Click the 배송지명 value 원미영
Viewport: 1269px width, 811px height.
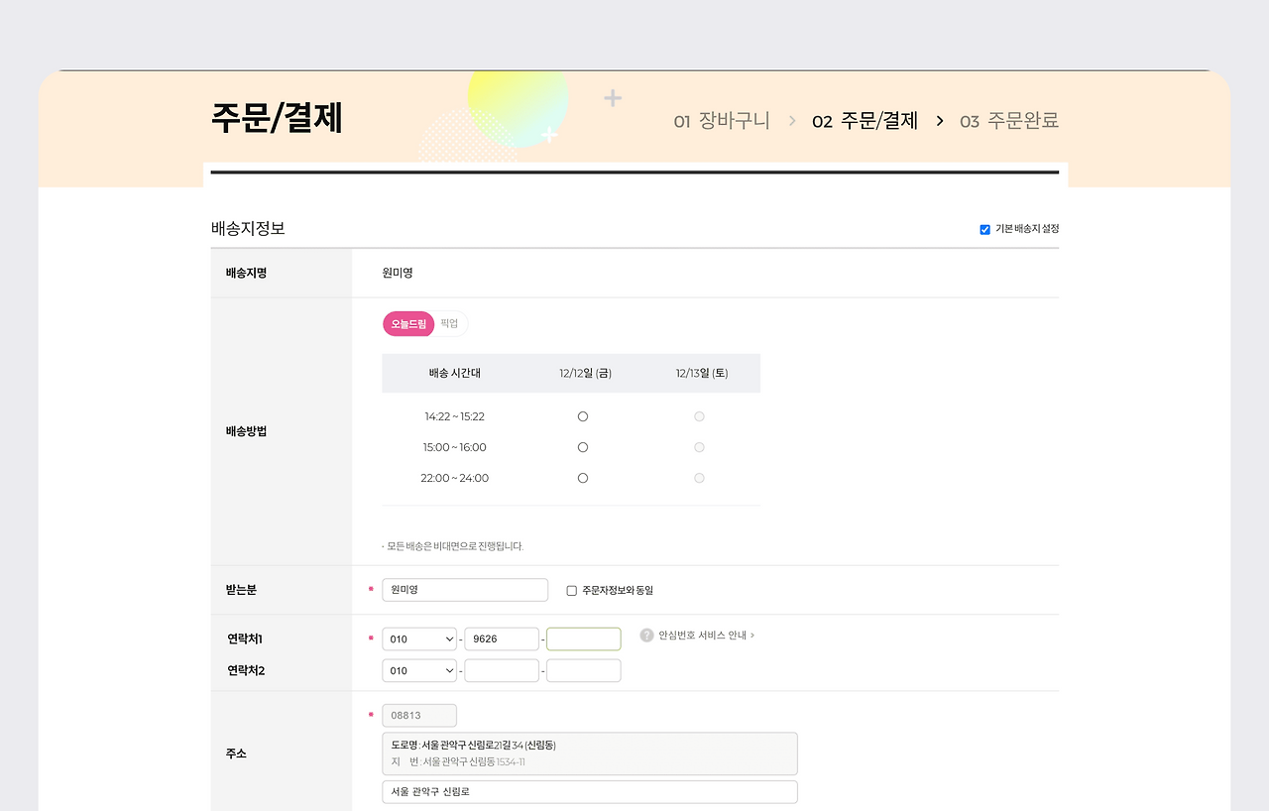[398, 273]
